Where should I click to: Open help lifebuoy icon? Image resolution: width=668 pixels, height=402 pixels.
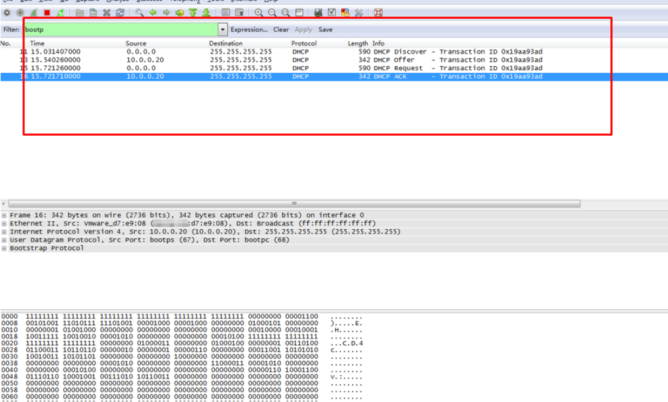(x=378, y=13)
